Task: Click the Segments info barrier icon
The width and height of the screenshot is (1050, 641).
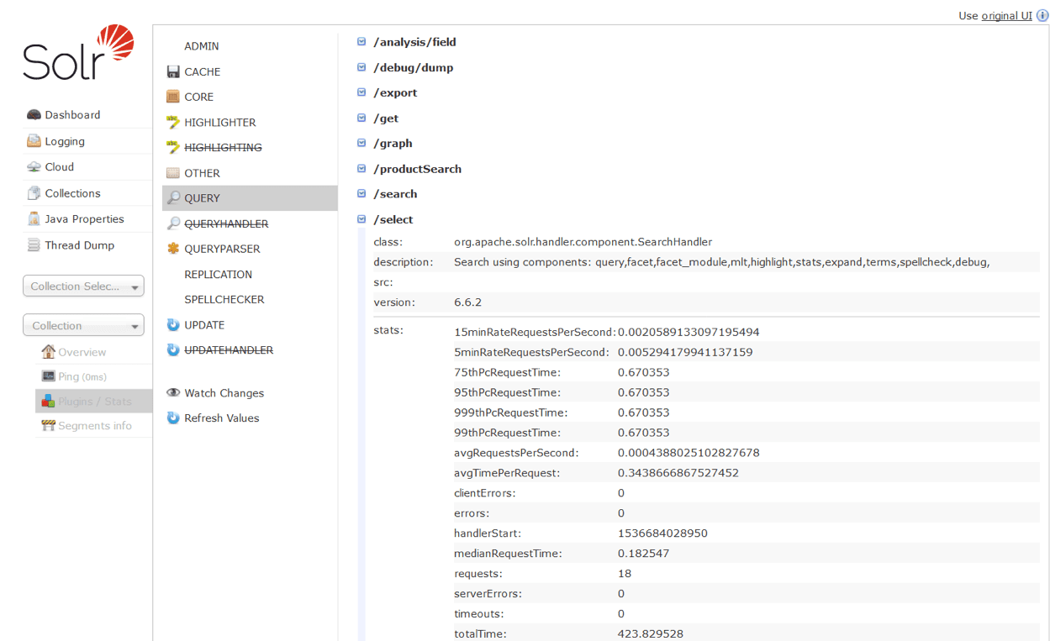Action: pos(48,426)
